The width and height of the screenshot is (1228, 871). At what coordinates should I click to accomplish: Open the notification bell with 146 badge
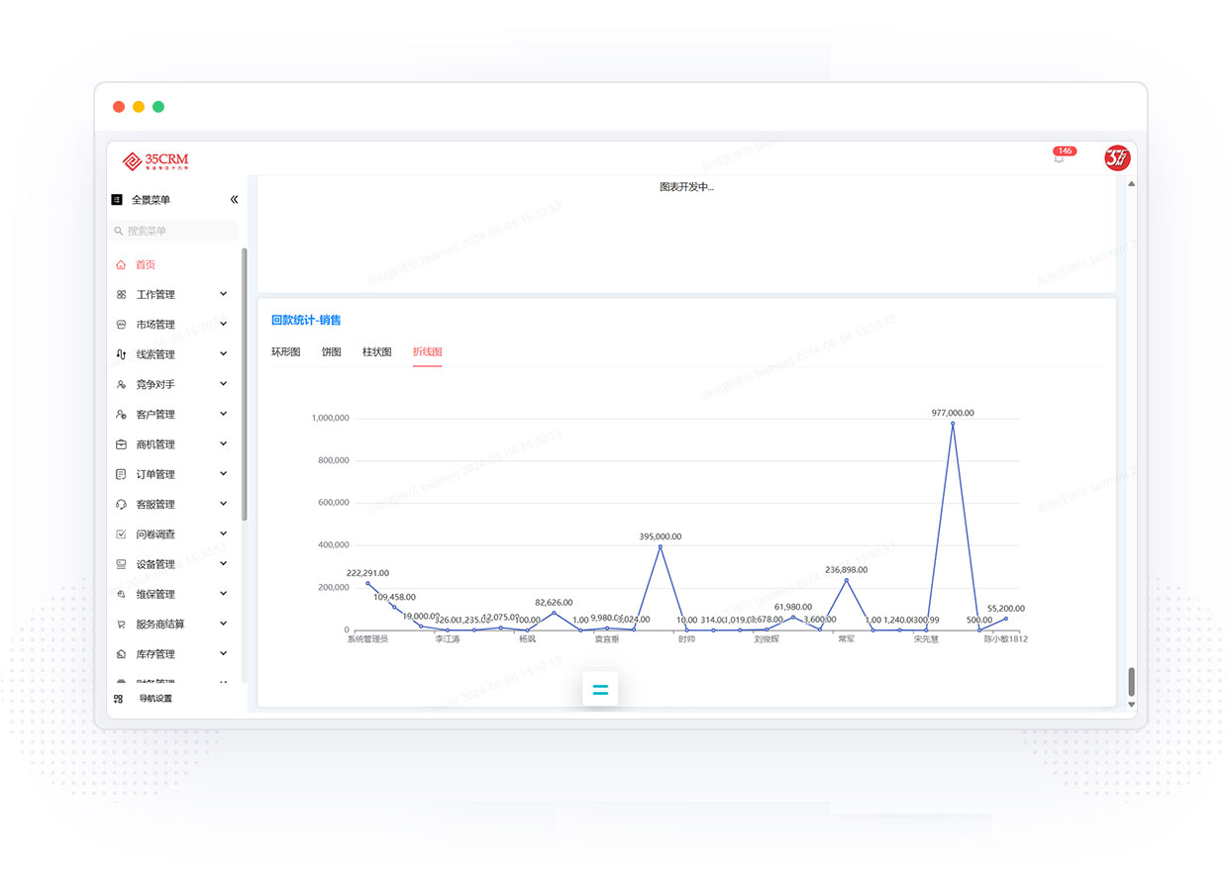point(1059,157)
